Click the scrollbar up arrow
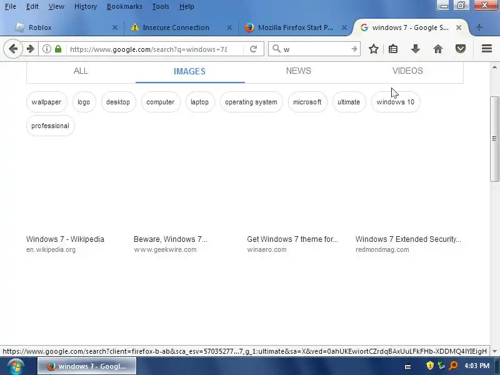Viewport: 500px width, 375px height. click(494, 67)
